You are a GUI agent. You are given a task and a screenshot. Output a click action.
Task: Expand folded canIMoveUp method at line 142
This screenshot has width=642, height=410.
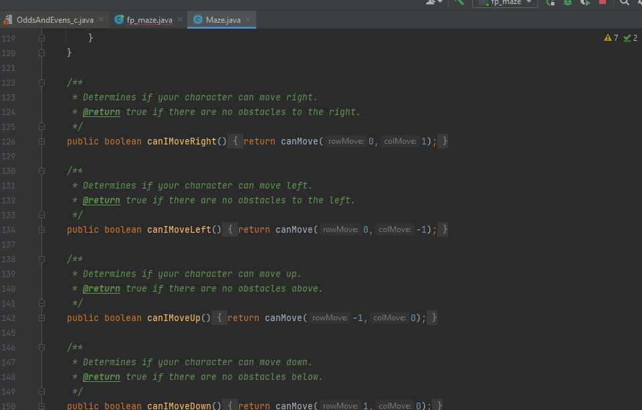point(41,318)
